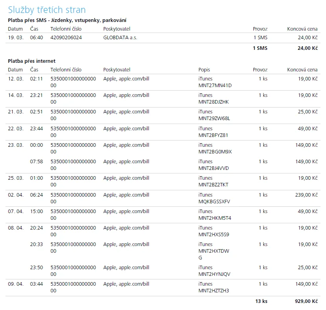326x310 pixels.
Task: Click the '13 ks' total count
Action: coord(261,301)
